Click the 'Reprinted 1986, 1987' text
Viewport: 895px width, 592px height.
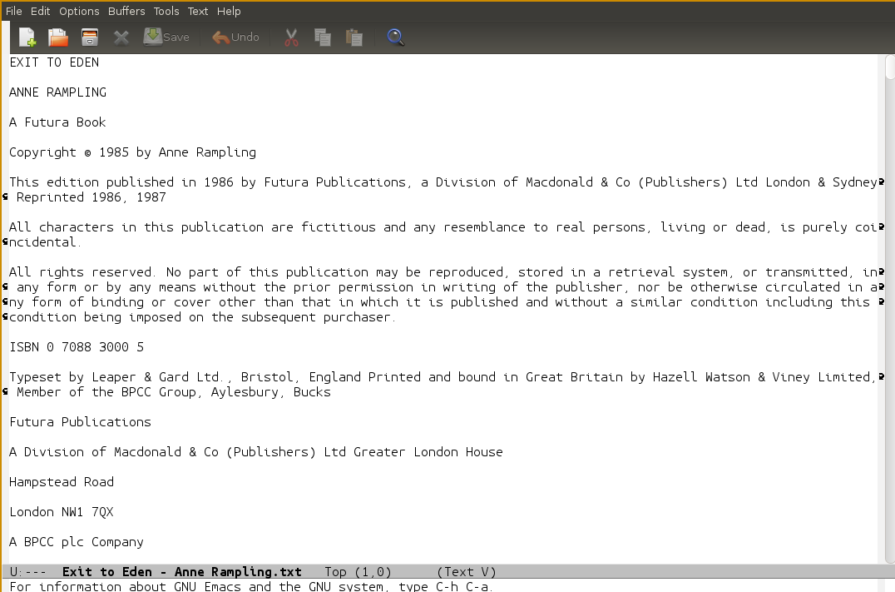pyautogui.click(x=91, y=197)
